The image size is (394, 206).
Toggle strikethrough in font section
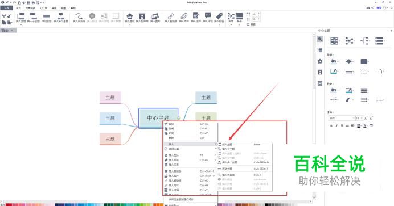(347, 125)
